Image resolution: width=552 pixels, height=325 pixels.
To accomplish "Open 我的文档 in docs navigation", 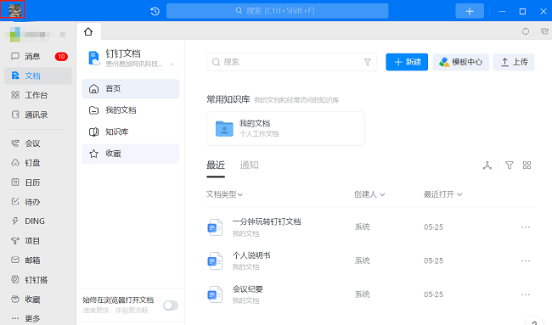I will pos(131,110).
